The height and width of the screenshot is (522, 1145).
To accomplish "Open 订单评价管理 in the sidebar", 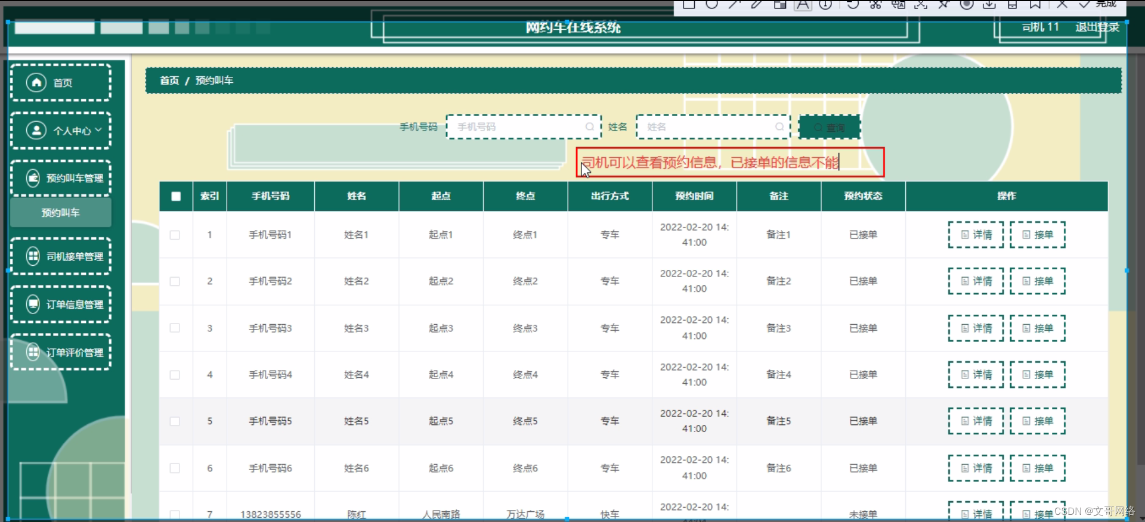I will click(x=61, y=352).
